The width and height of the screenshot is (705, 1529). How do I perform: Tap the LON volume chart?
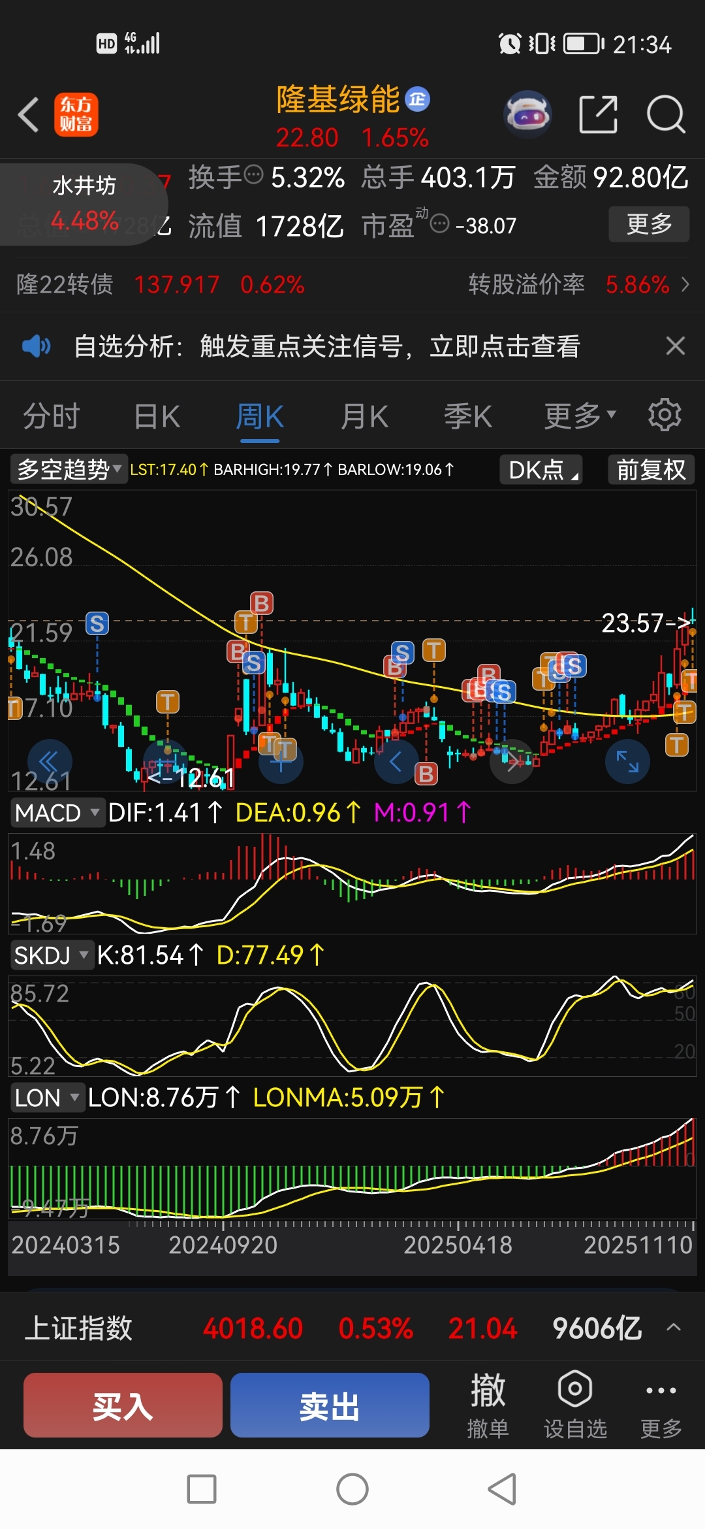coord(352,1168)
